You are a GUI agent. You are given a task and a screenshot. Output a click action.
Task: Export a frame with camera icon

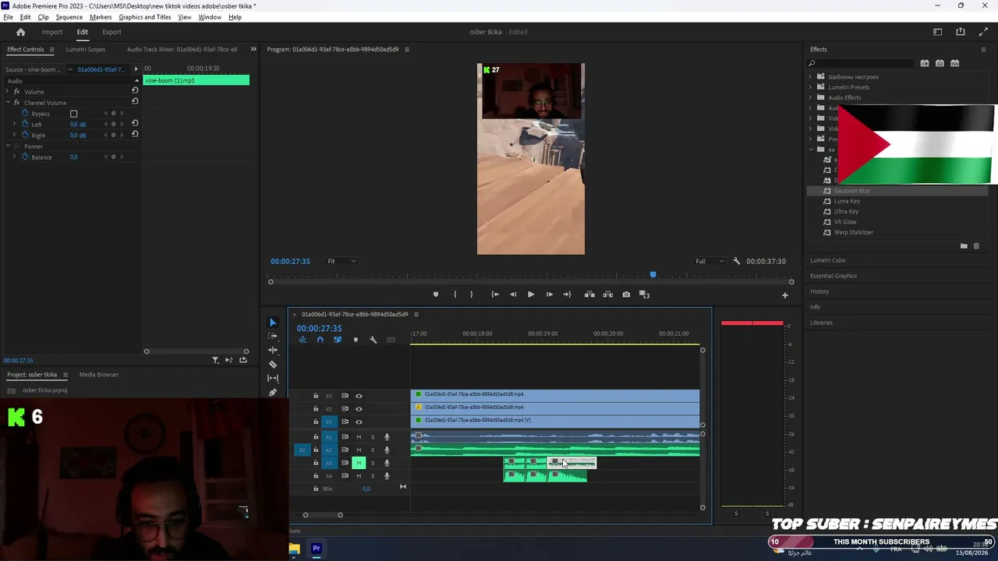[626, 295]
